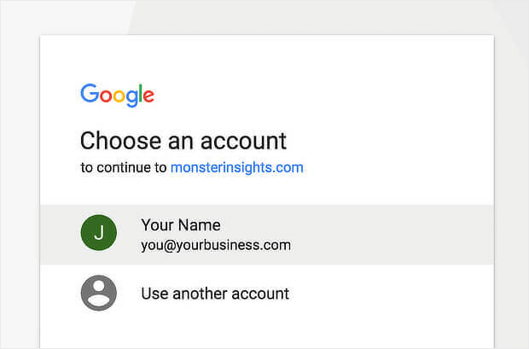Viewport: 529px width, 349px height.
Task: Click the green J avatar icon
Action: 98,235
